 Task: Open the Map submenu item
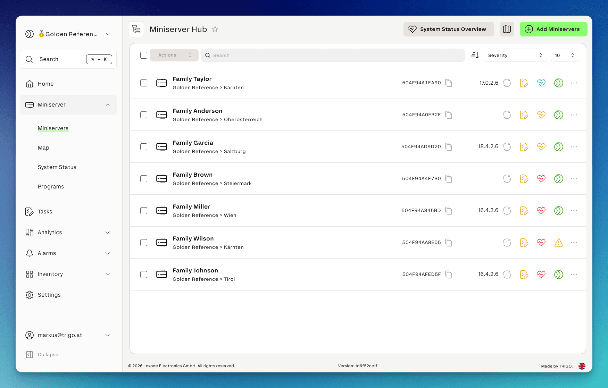click(x=43, y=148)
